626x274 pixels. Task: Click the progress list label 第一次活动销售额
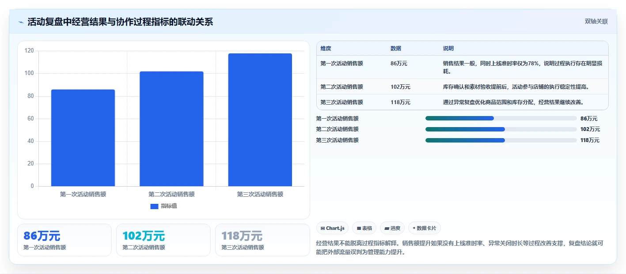[338, 118]
